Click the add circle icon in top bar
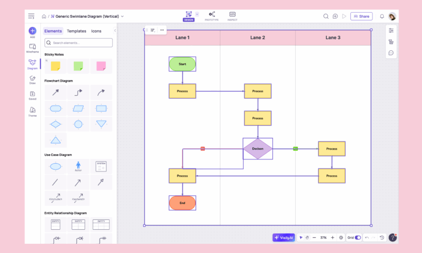Image resolution: width=422 pixels, height=253 pixels. pyautogui.click(x=335, y=16)
